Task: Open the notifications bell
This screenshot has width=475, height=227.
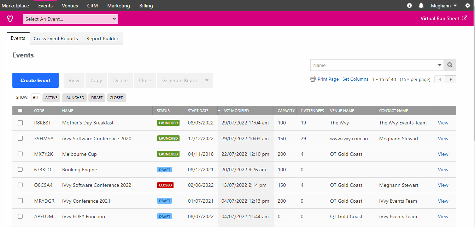Action: pyautogui.click(x=421, y=6)
